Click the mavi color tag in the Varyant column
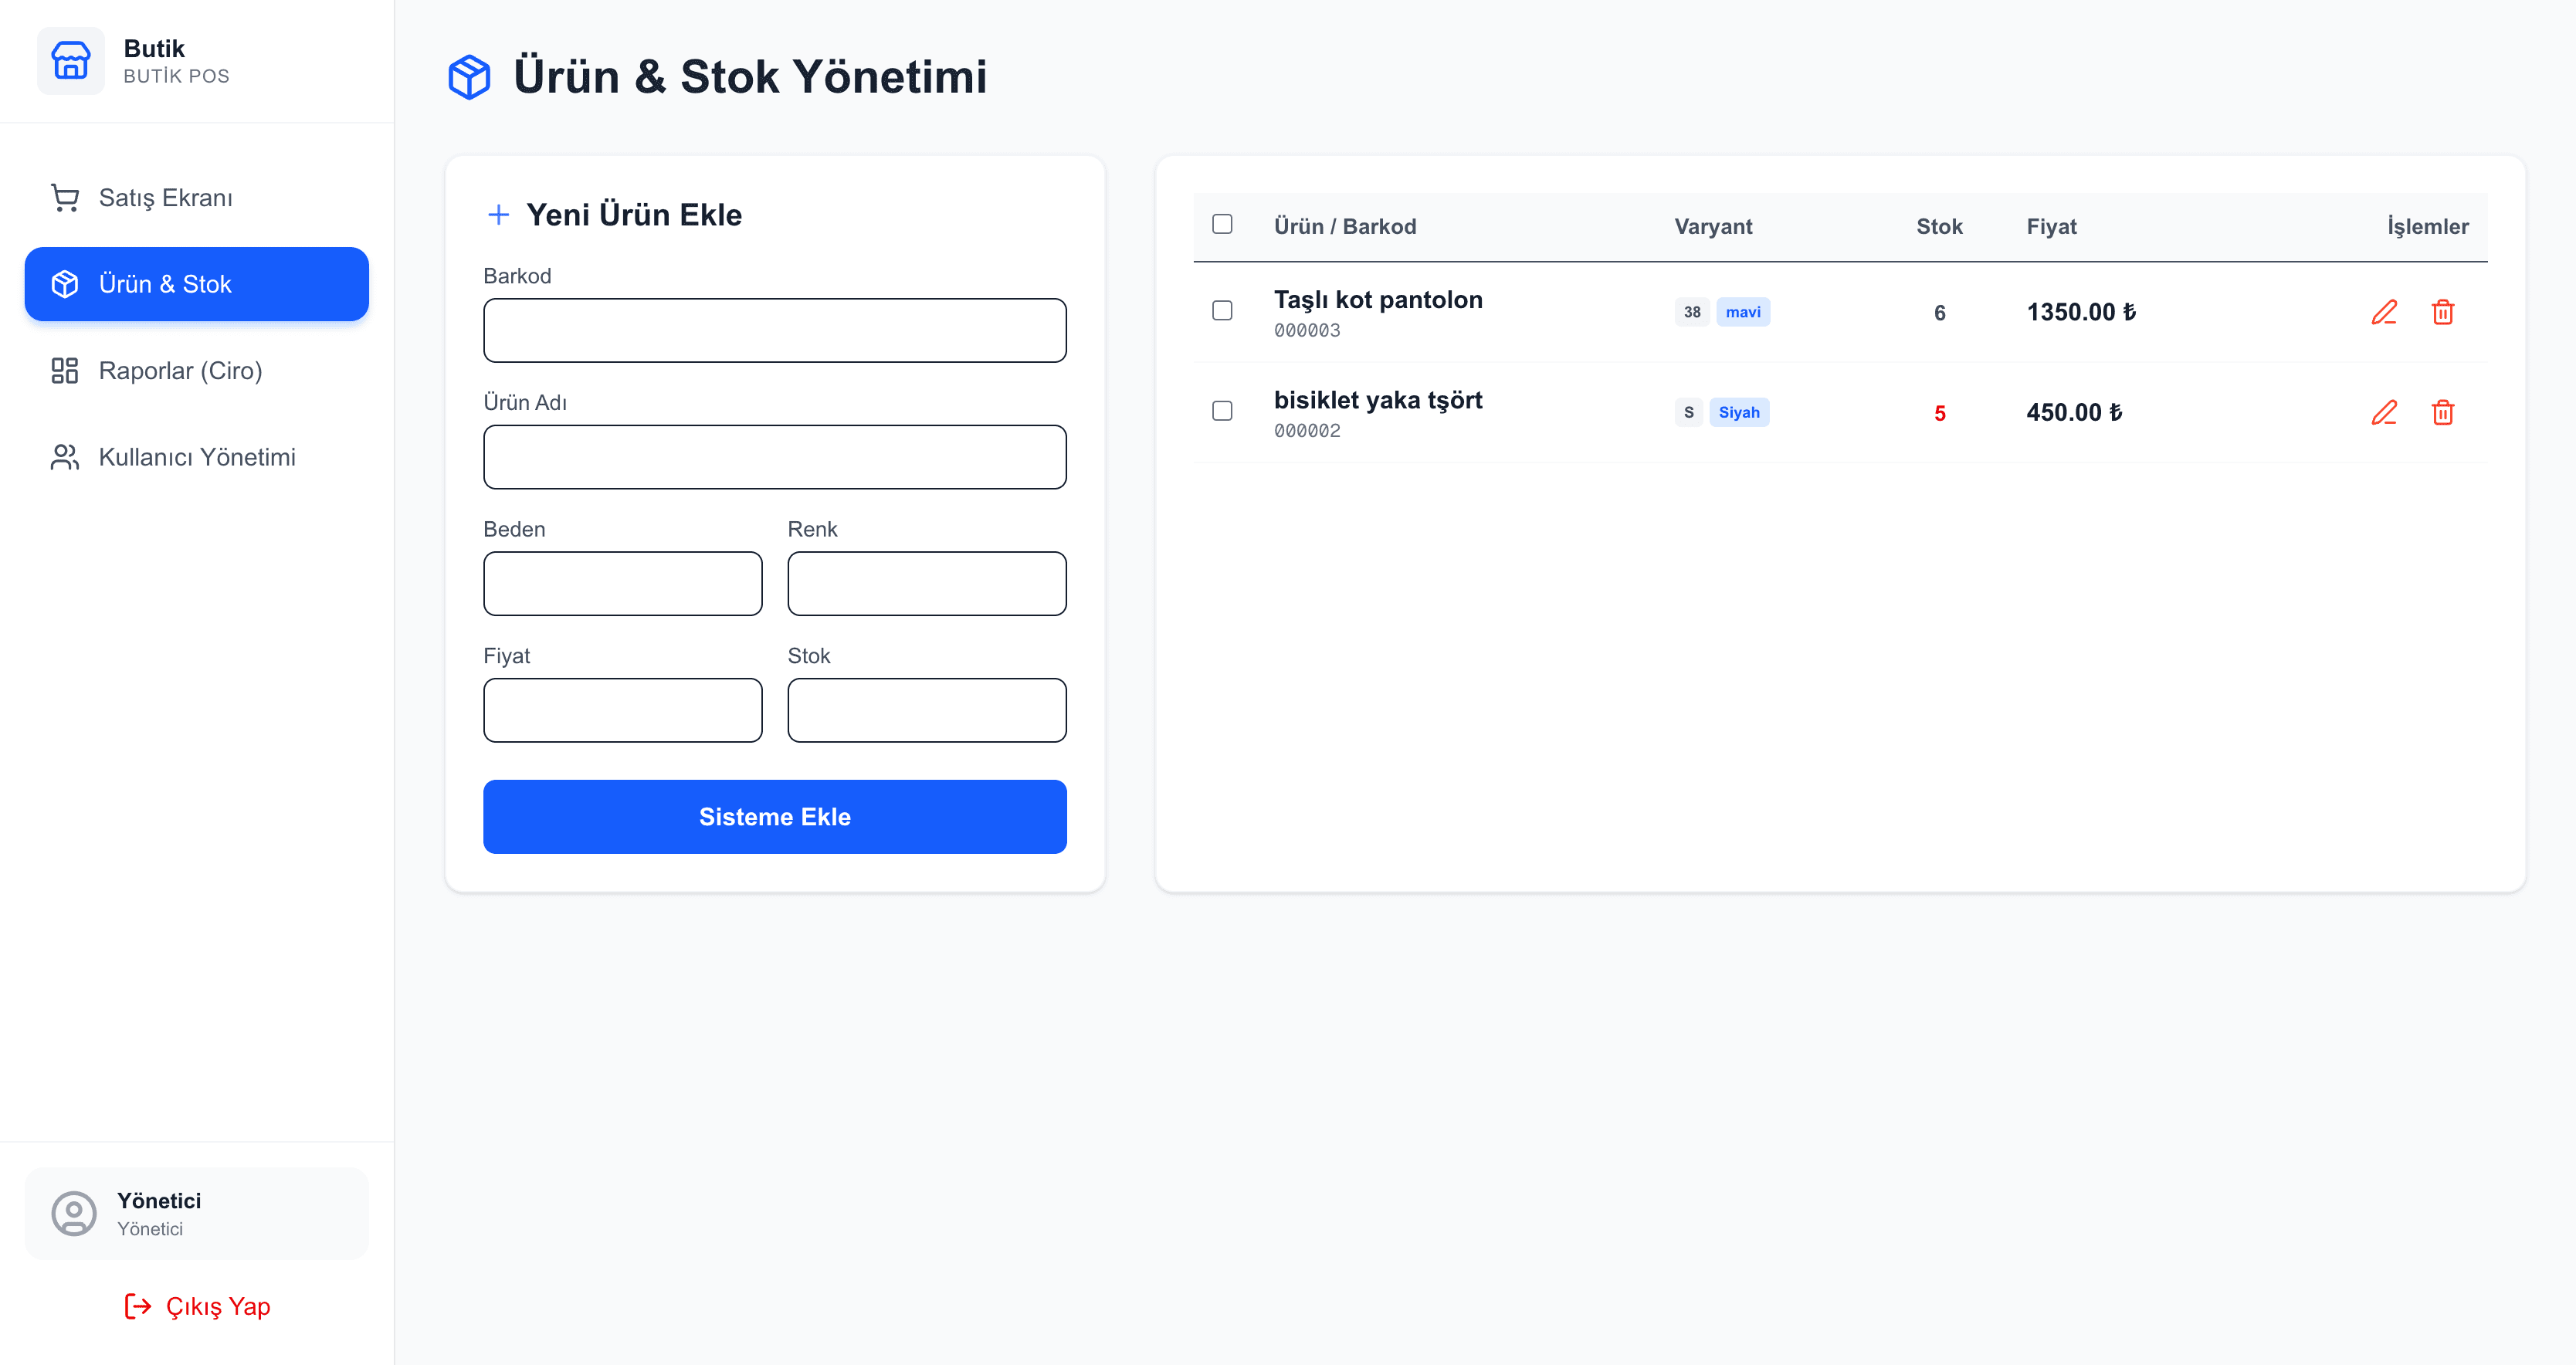This screenshot has height=1365, width=2576. [x=1743, y=312]
